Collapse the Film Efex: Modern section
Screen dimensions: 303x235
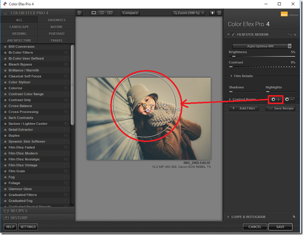[228, 34]
